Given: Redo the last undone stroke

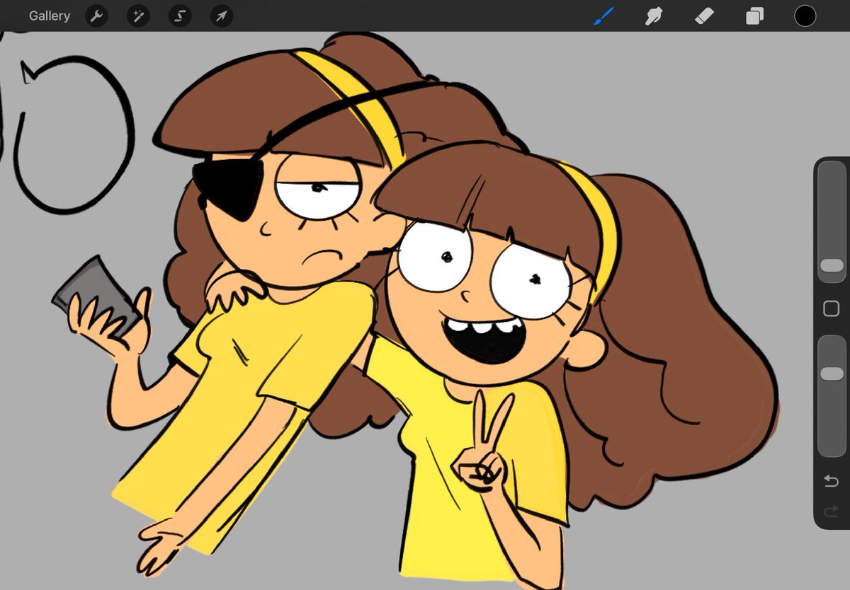Looking at the screenshot, I should point(832,511).
